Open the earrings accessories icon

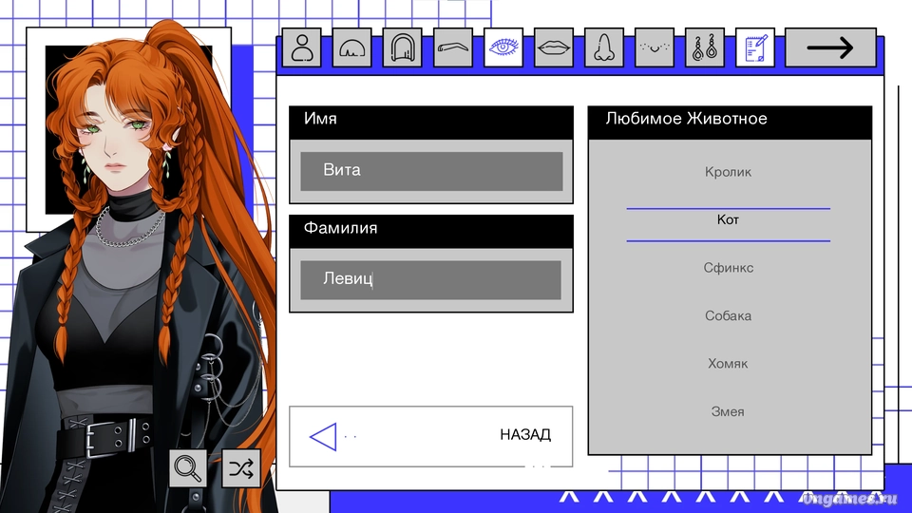point(704,47)
